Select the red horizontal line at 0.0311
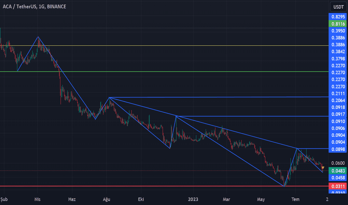Viewport: 348px width, 205px height. [x=149, y=186]
